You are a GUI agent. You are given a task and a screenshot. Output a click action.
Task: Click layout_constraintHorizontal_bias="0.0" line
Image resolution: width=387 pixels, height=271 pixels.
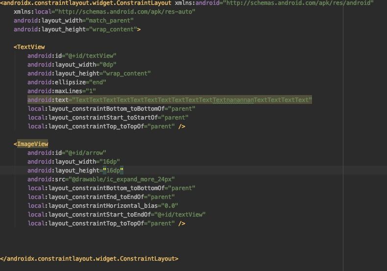(x=103, y=206)
